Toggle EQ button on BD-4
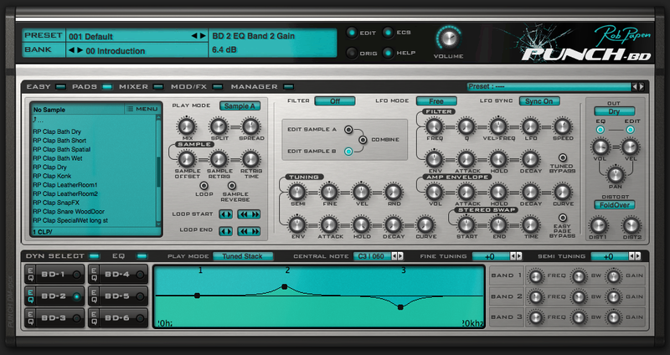Image resolution: width=670 pixels, height=355 pixels. pos(94,275)
